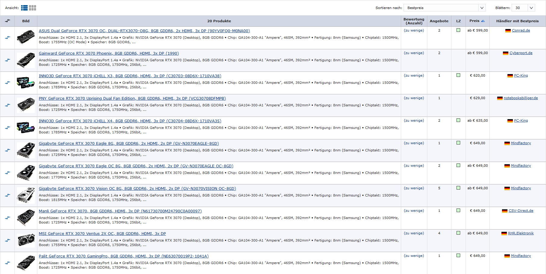This screenshot has height=274, width=546.
Task: Click compare icon for ASUS Dual RTX 3070
Action: coord(8,38)
